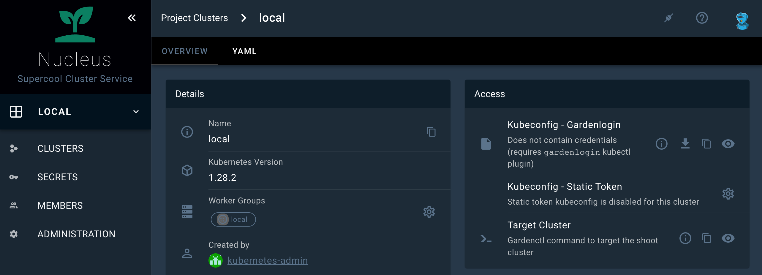762x275 pixels.
Task: Open the user avatar menu
Action: pyautogui.click(x=742, y=20)
